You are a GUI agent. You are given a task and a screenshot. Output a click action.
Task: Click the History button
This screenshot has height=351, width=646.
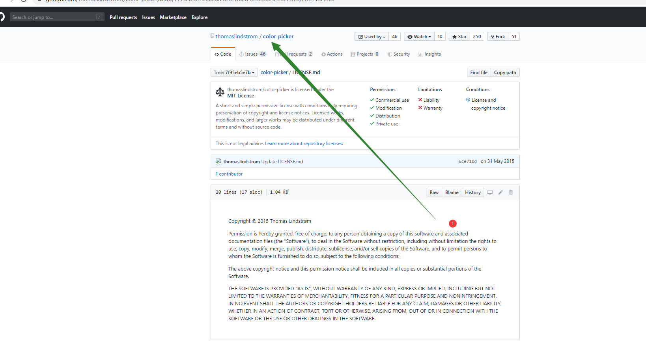click(473, 192)
